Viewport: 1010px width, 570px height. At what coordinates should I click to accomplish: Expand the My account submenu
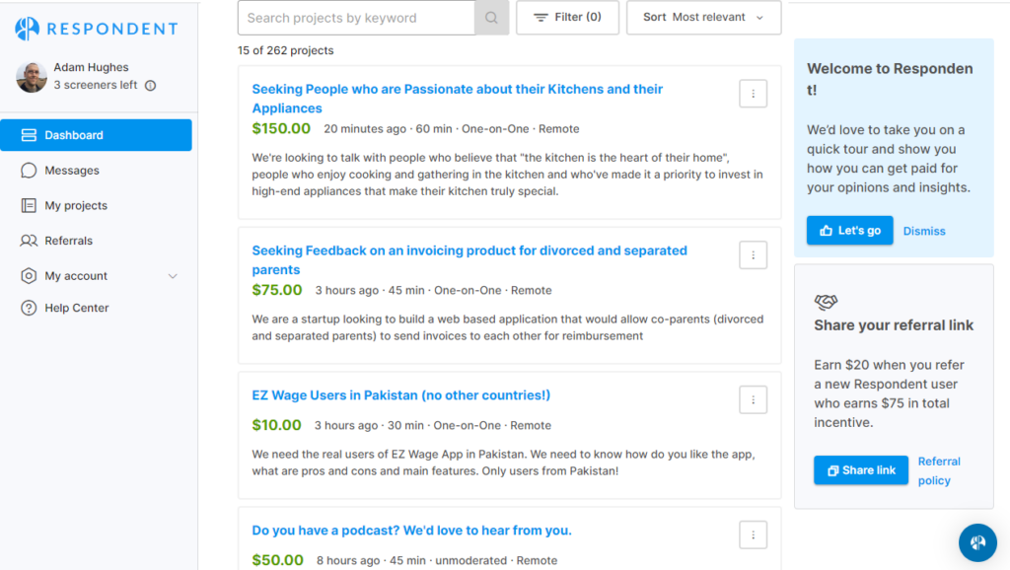(x=173, y=276)
